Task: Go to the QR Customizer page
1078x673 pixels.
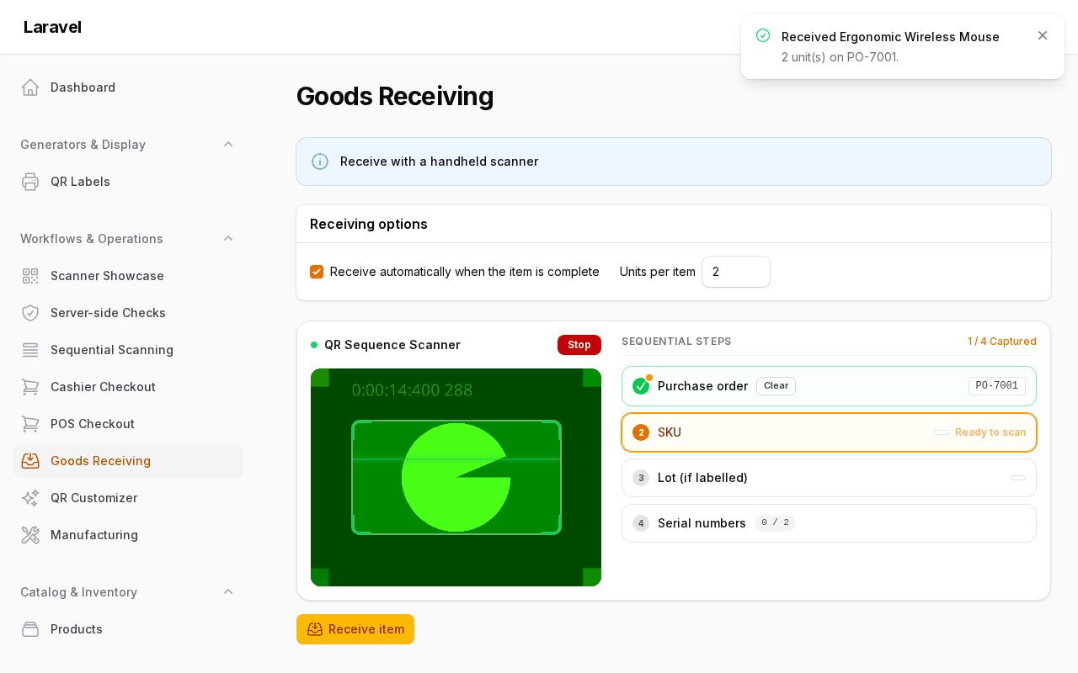Action: coord(128,498)
